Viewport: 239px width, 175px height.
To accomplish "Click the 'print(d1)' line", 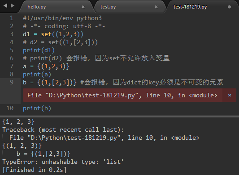I will 39,50.
